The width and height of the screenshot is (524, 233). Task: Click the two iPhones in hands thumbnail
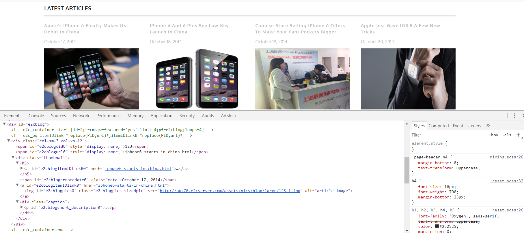coord(92,79)
